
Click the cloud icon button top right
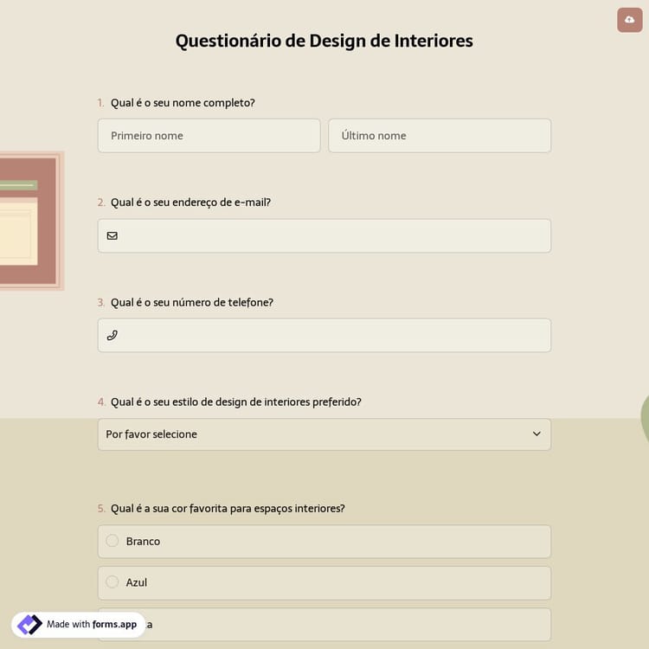pos(630,20)
